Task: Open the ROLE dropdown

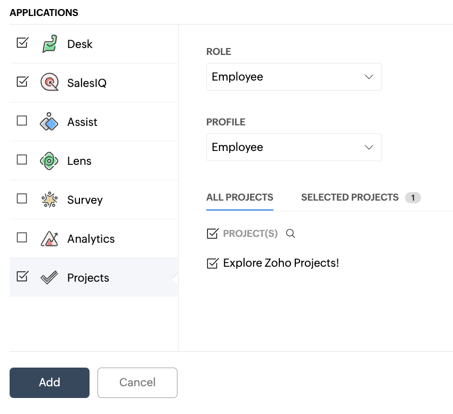Action: (294, 77)
